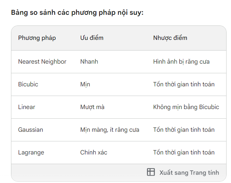Click the 'Mượt mà' cell

tap(92, 107)
